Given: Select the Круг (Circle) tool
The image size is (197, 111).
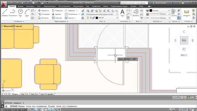Looking at the screenshot, I should [20, 13].
